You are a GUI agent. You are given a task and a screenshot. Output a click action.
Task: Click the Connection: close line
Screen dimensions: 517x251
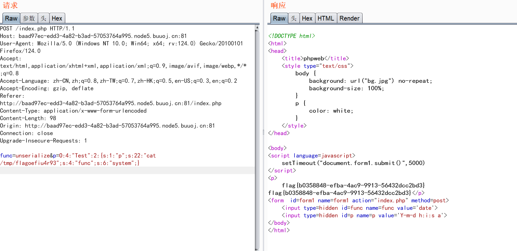(x=27, y=133)
